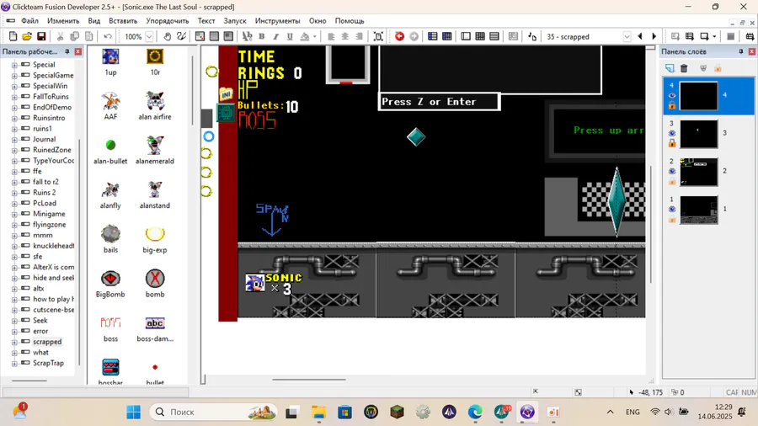Select layer 2 thumbnail

pyautogui.click(x=698, y=172)
